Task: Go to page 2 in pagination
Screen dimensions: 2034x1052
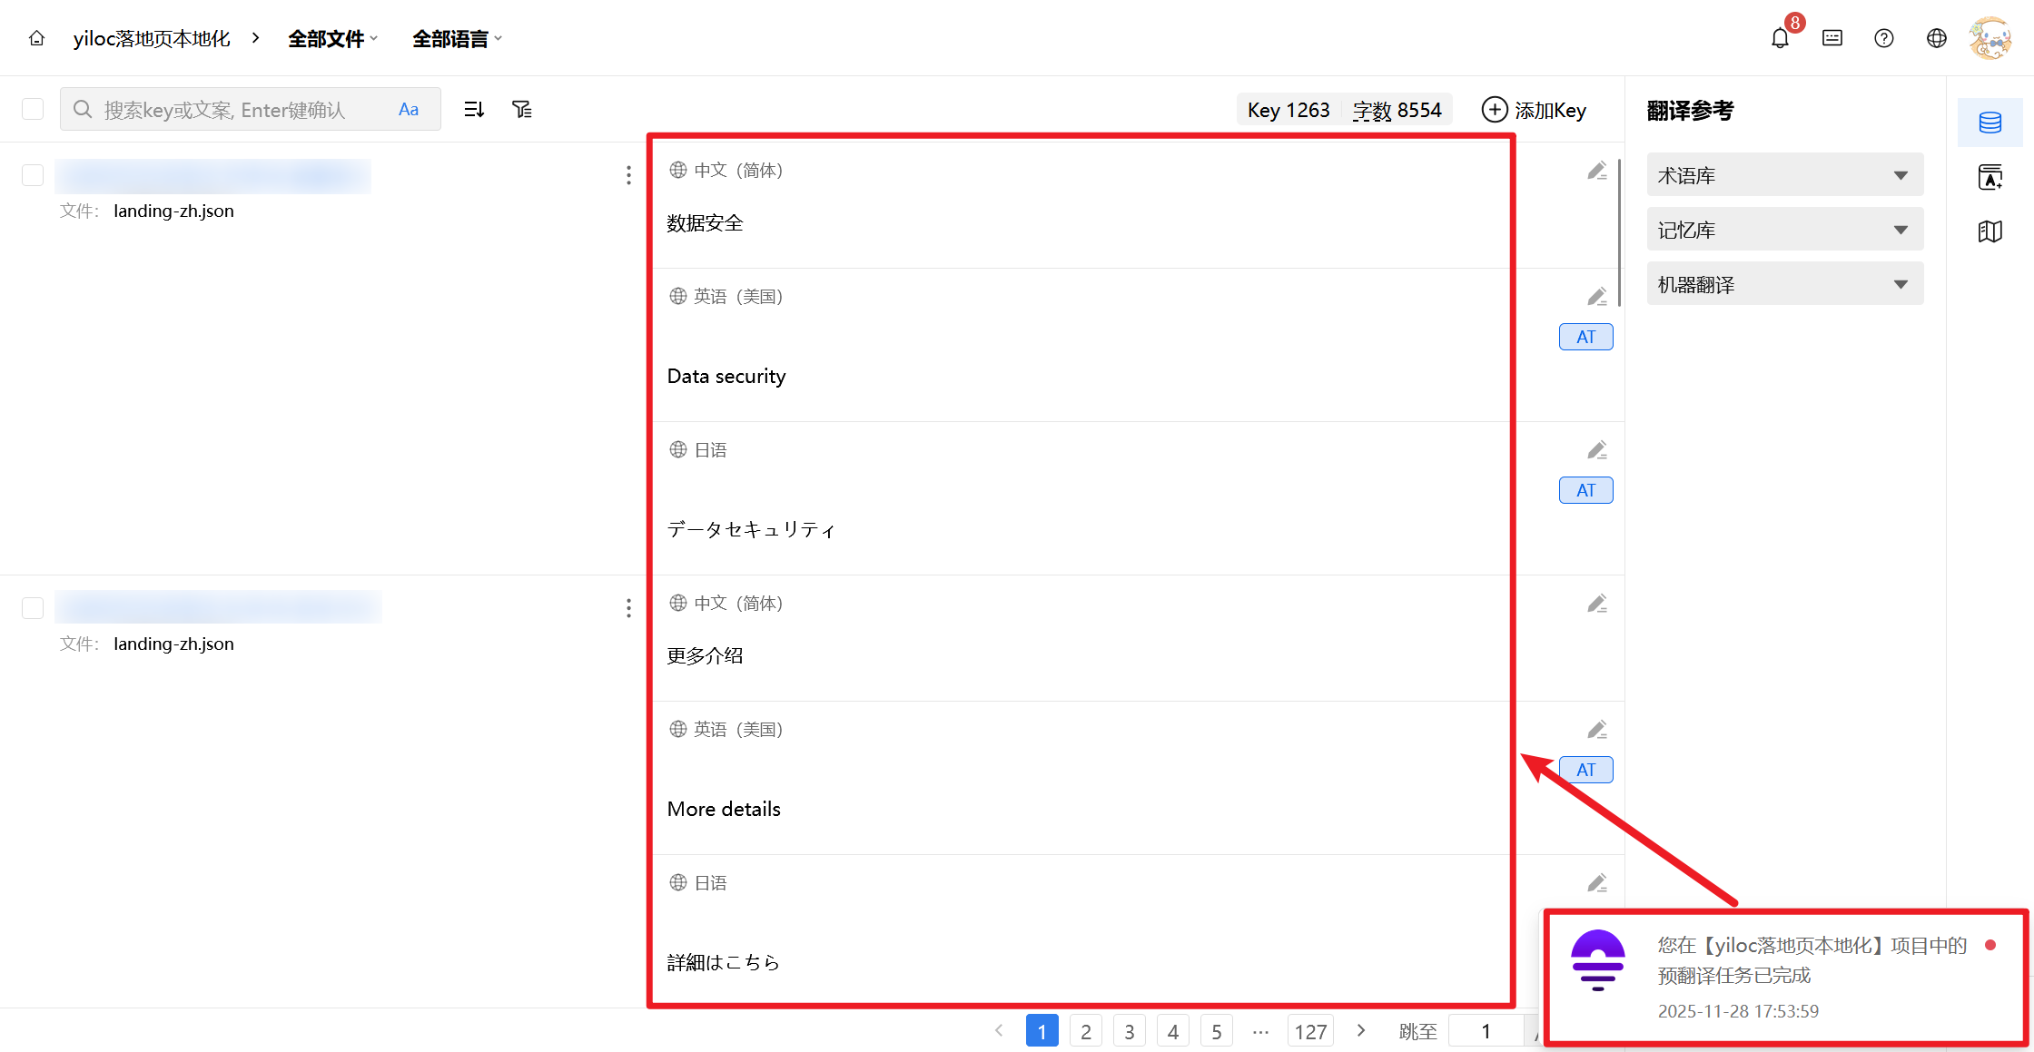Action: pyautogui.click(x=1085, y=1031)
